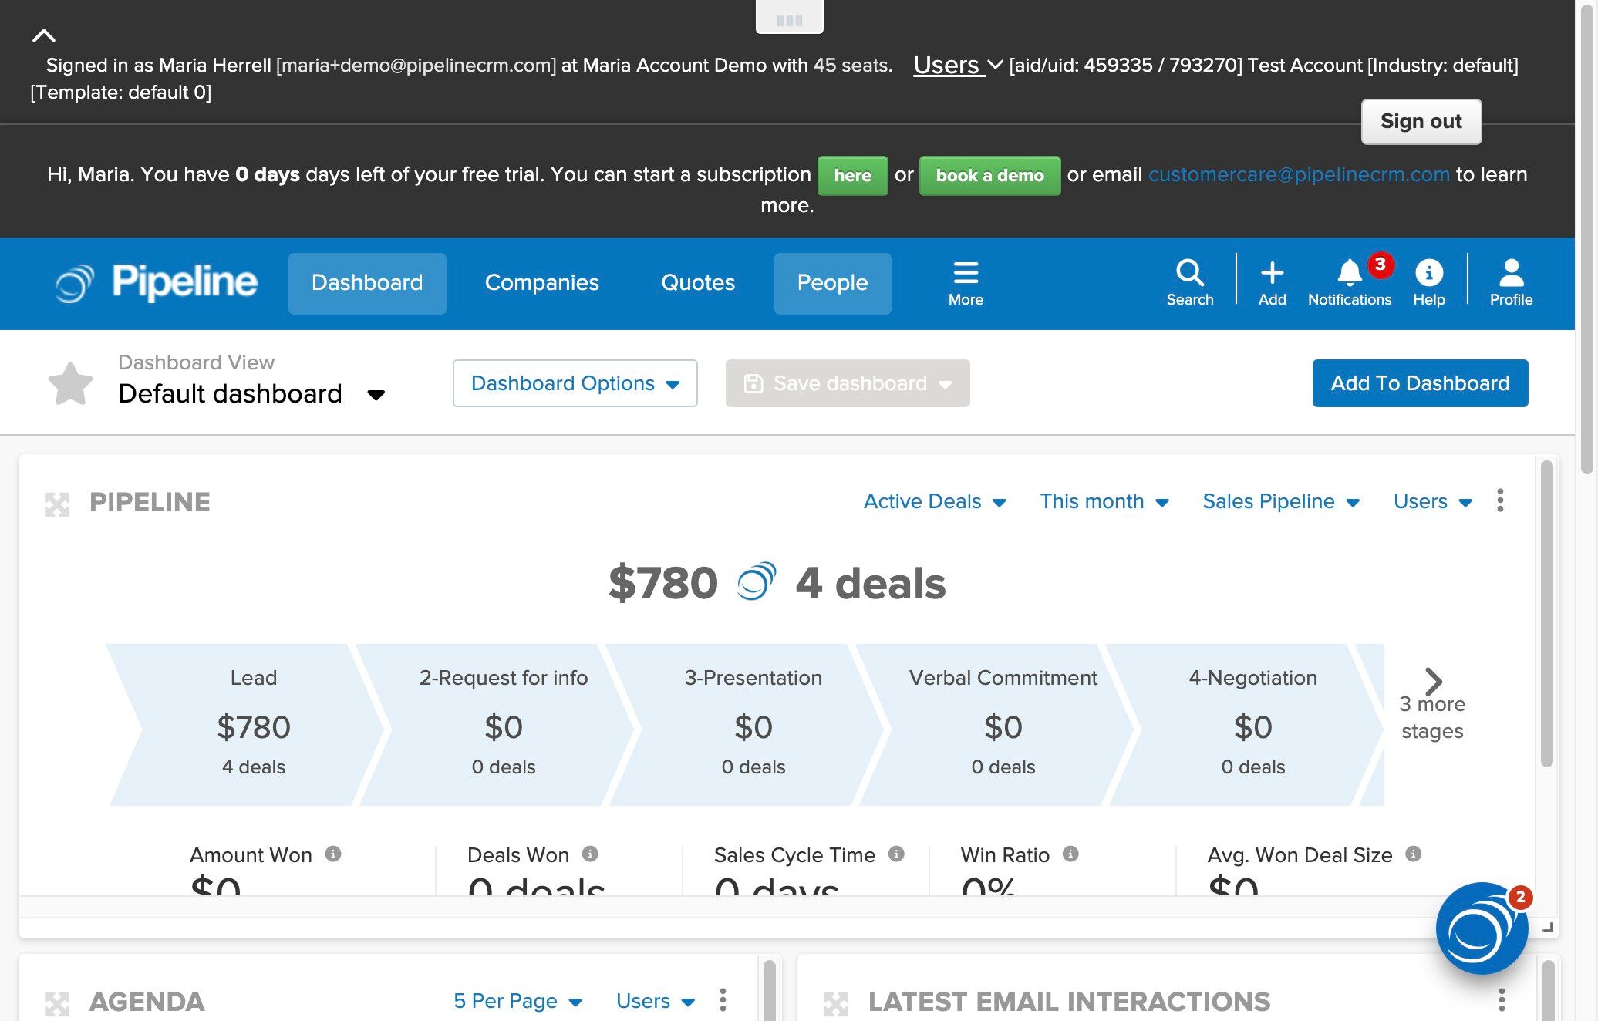This screenshot has height=1021, width=1598.
Task: Open the Active Deals dropdown
Action: (934, 501)
